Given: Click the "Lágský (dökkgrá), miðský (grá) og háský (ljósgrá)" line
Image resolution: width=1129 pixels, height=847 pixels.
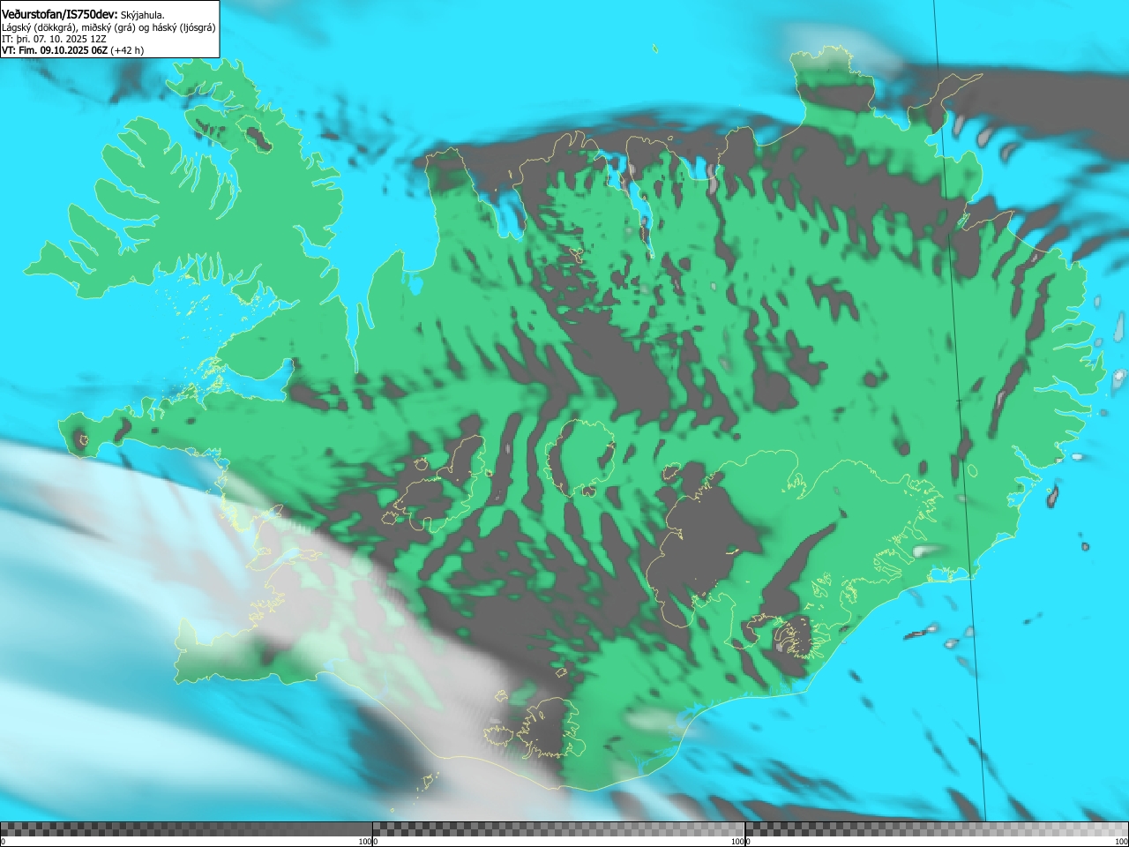Looking at the screenshot, I should click(x=108, y=27).
